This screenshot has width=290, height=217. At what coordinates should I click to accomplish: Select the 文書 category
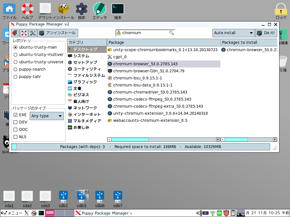click(87, 88)
